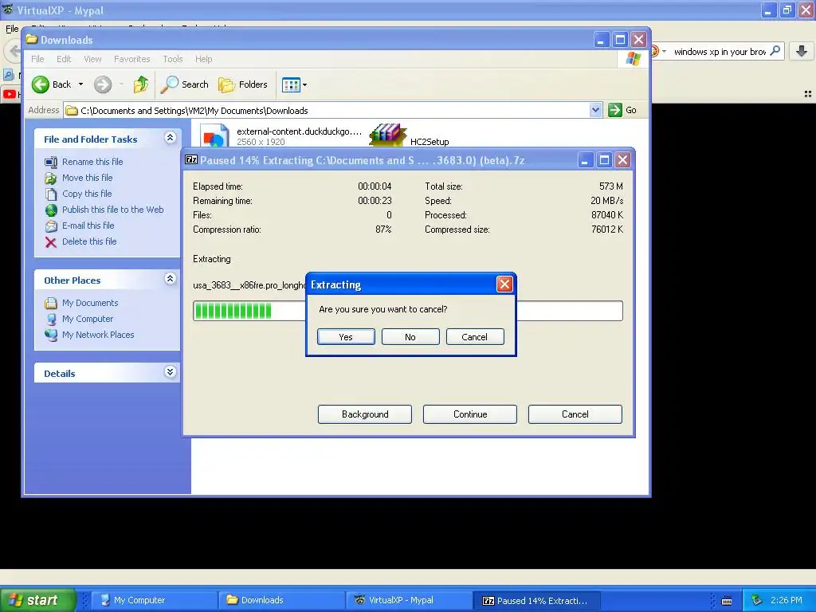Collapse the Other Places panel
Image resolution: width=816 pixels, height=612 pixels.
pos(171,278)
